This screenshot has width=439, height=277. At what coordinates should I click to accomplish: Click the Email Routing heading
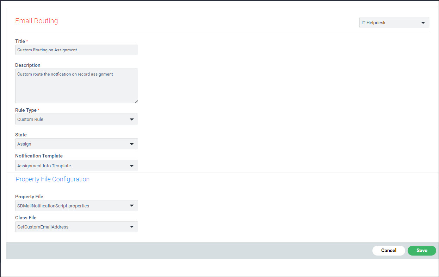click(x=36, y=21)
